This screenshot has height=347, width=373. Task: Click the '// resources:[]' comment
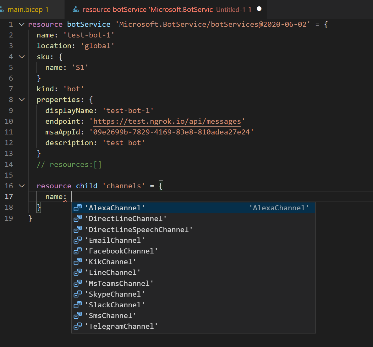pos(69,164)
